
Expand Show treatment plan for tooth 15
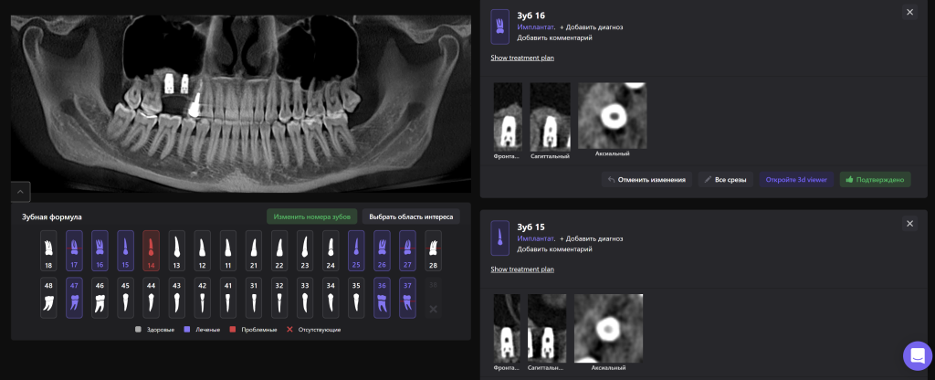click(x=521, y=269)
